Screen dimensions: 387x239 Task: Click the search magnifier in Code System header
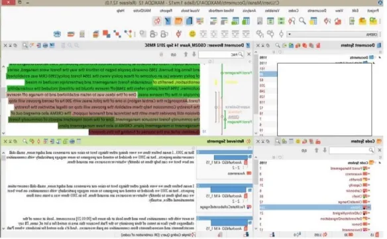[x=278, y=141]
